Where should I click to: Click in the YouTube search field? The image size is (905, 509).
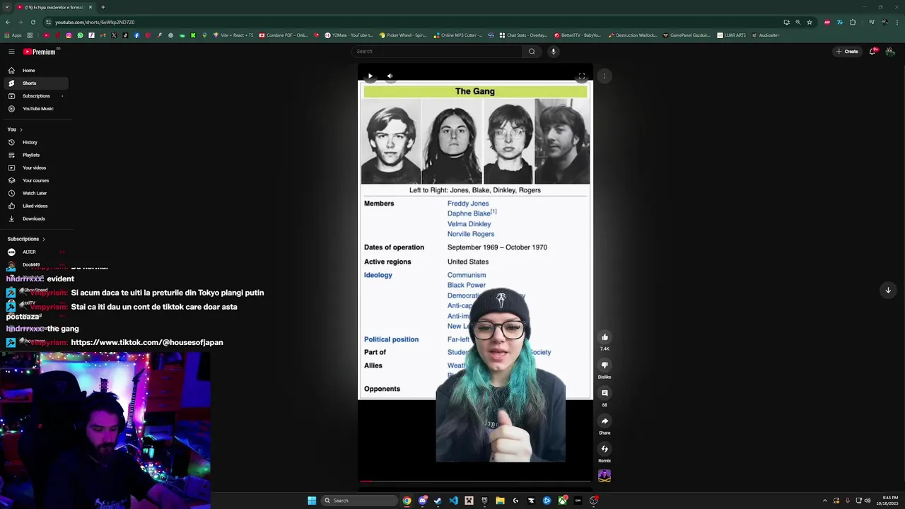click(x=437, y=51)
